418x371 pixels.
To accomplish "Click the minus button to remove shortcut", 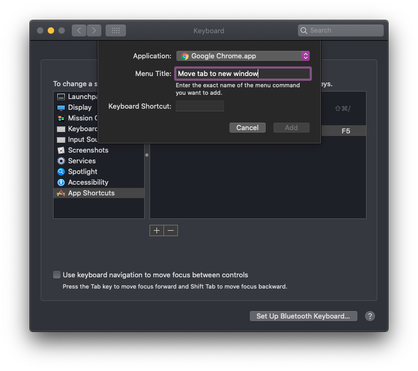I will [170, 230].
